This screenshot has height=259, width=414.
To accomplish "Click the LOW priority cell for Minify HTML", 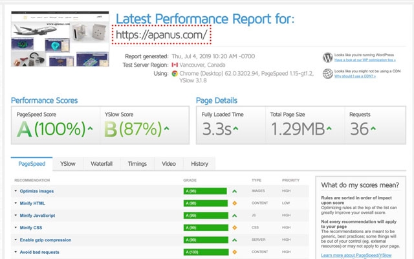I will 286,203.
